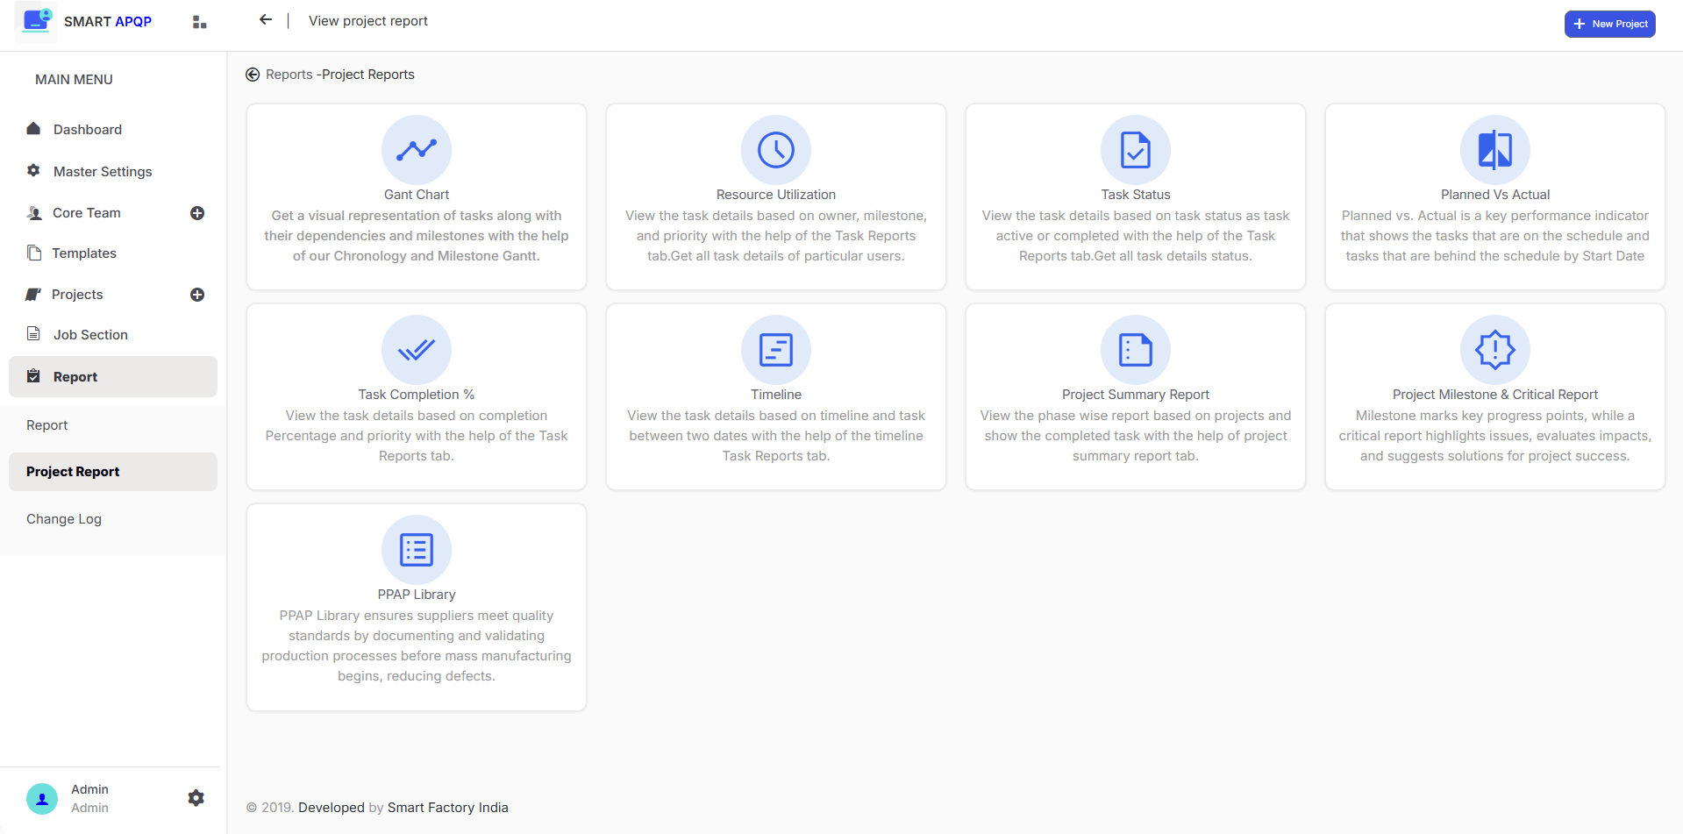Click the New Project button

(1609, 24)
